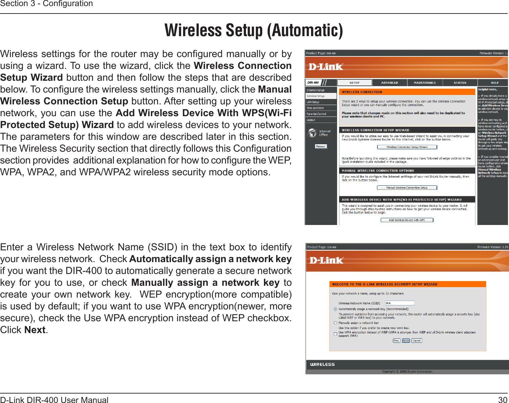Select Manually assign a network key radio

pyautogui.click(x=335, y=323)
